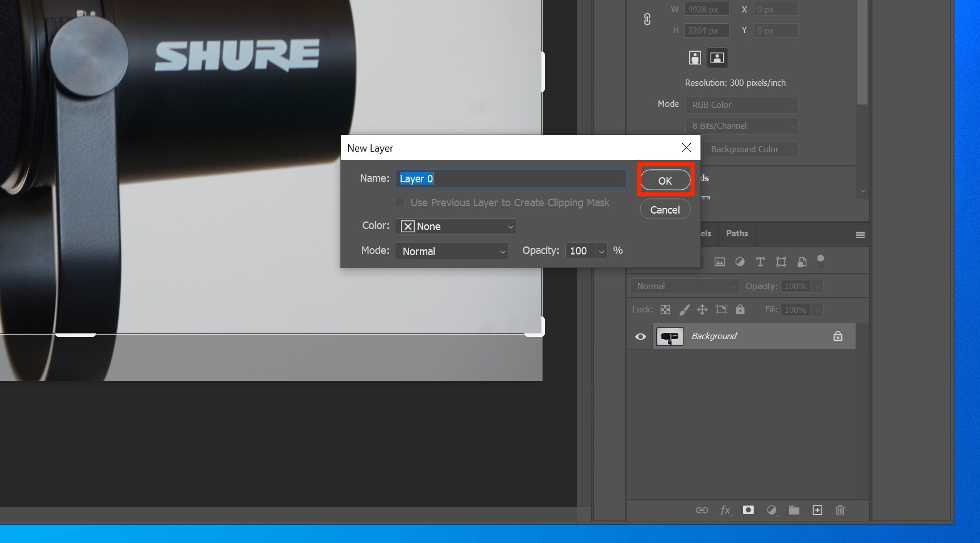This screenshot has width=980, height=543.
Task: Filter layers by smart objects icon
Action: tap(802, 262)
